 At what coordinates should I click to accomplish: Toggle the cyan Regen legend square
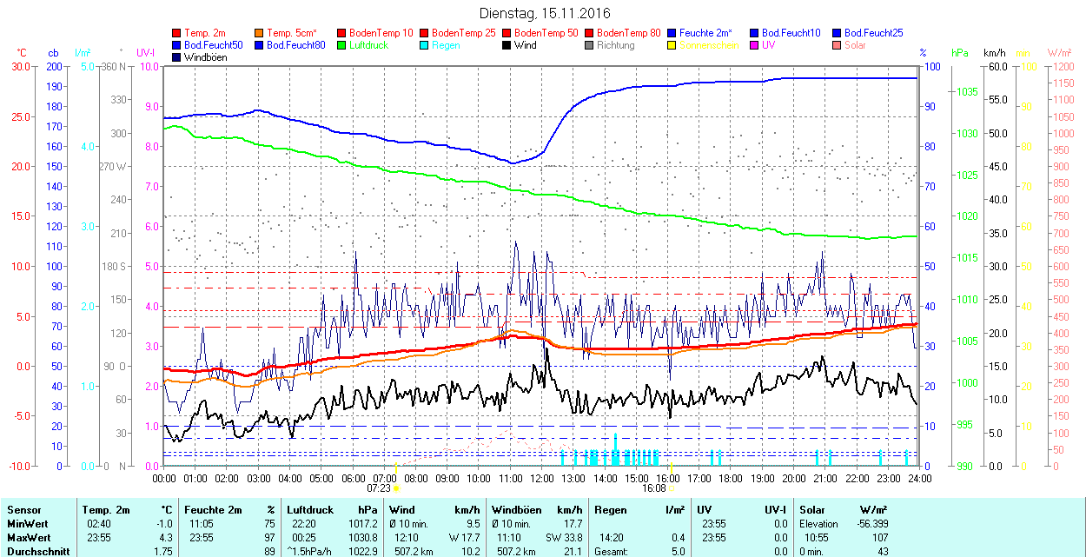pos(425,45)
